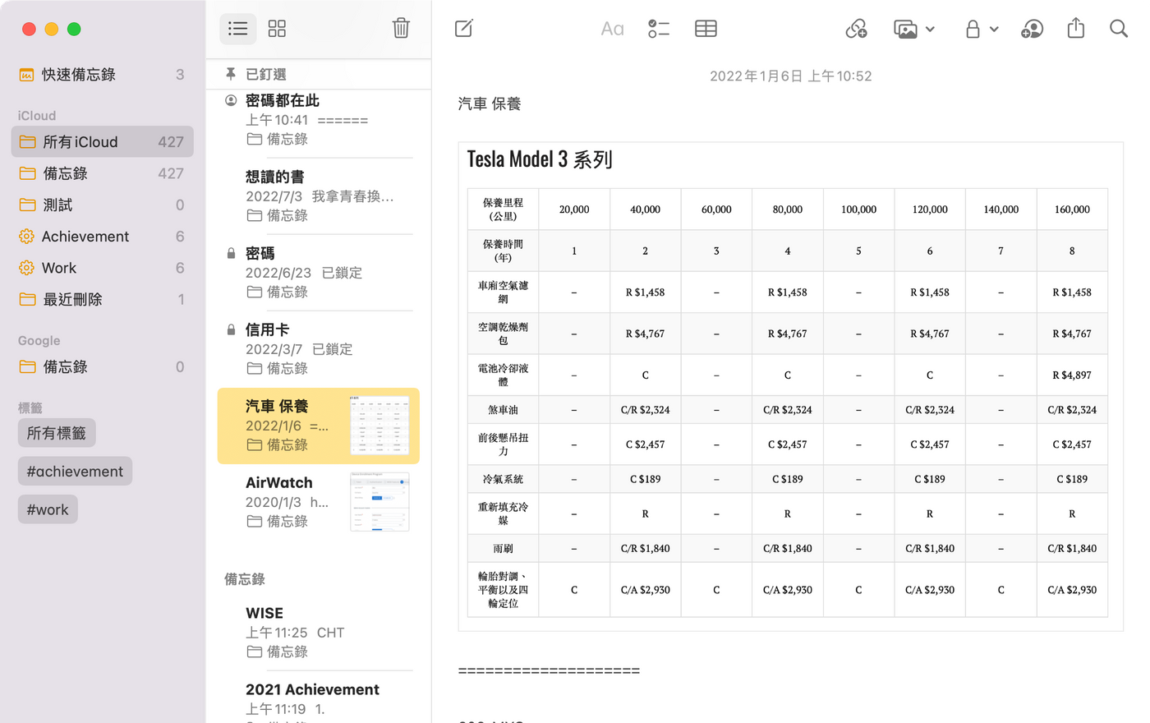Click the lock icon beside 信用卡
Viewport: 1150px width, 723px height.
click(x=231, y=329)
